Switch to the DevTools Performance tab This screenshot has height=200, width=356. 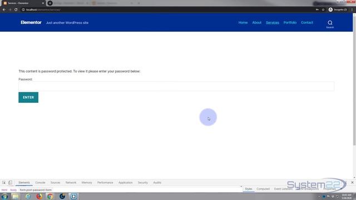pyautogui.click(x=105, y=183)
